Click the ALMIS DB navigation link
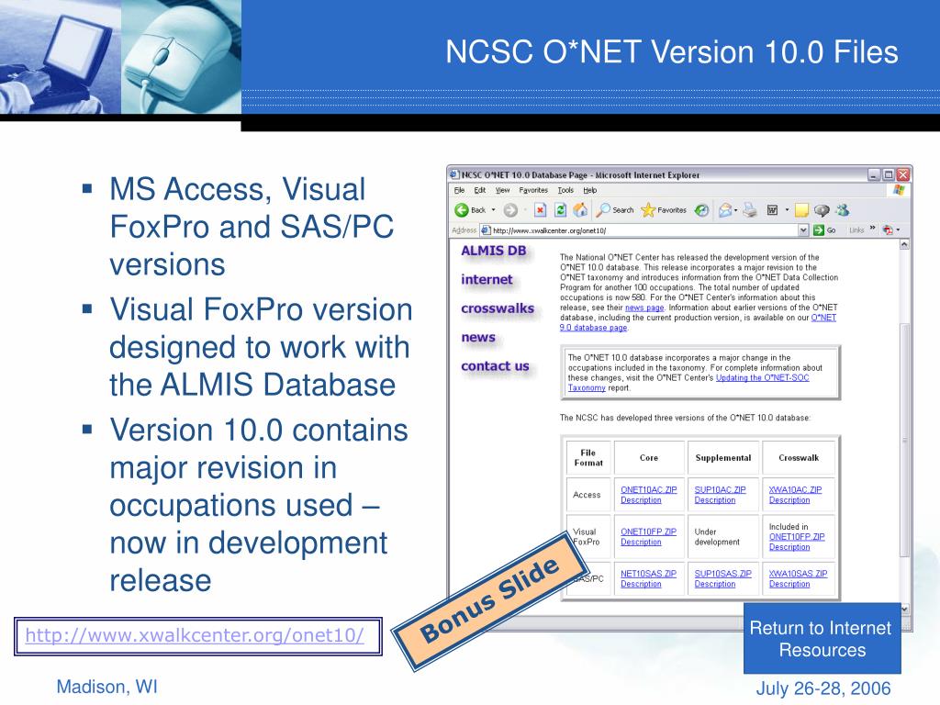 493,252
